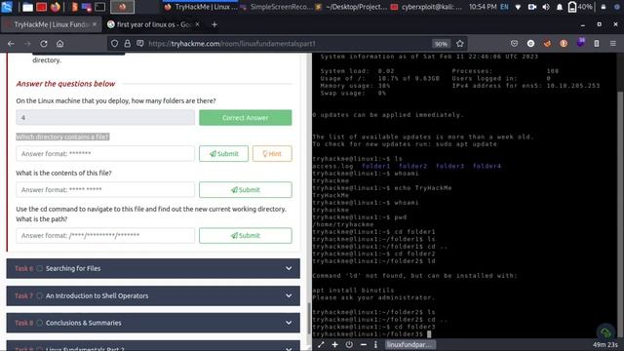Screen dimensions: 624x351
Task: Open tracking protection shield in address bar
Action: tap(115, 44)
